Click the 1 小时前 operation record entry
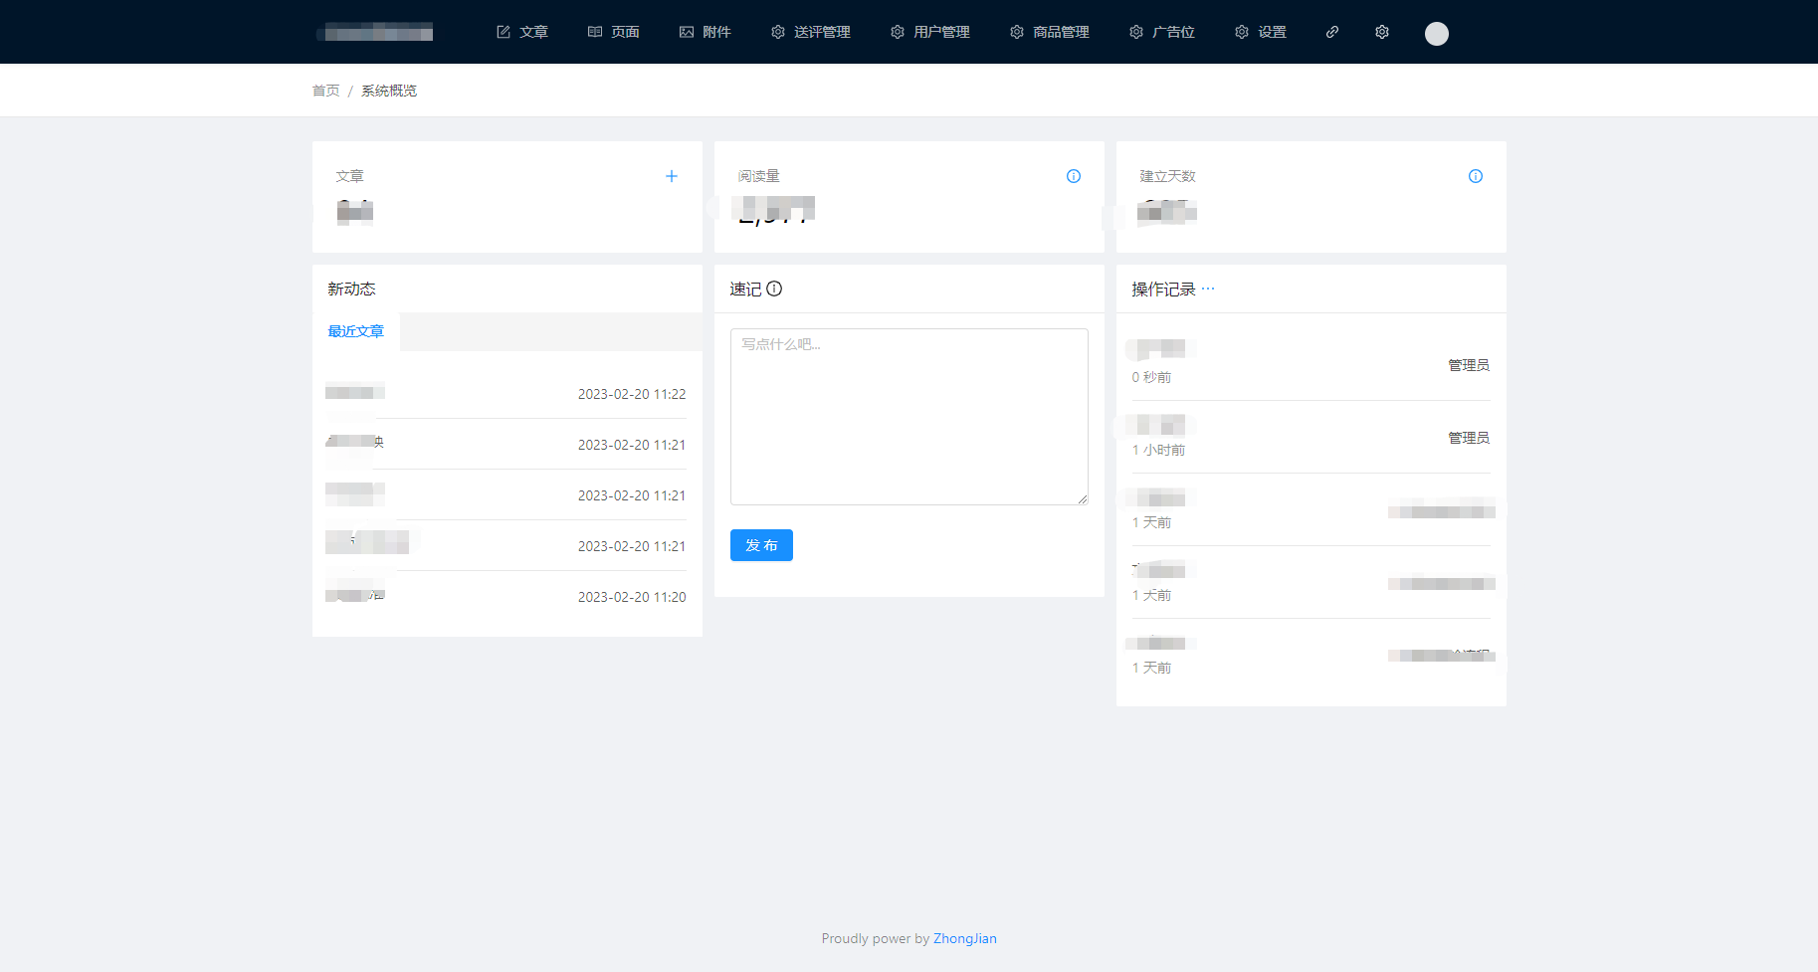The width and height of the screenshot is (1818, 972). tap(1311, 437)
